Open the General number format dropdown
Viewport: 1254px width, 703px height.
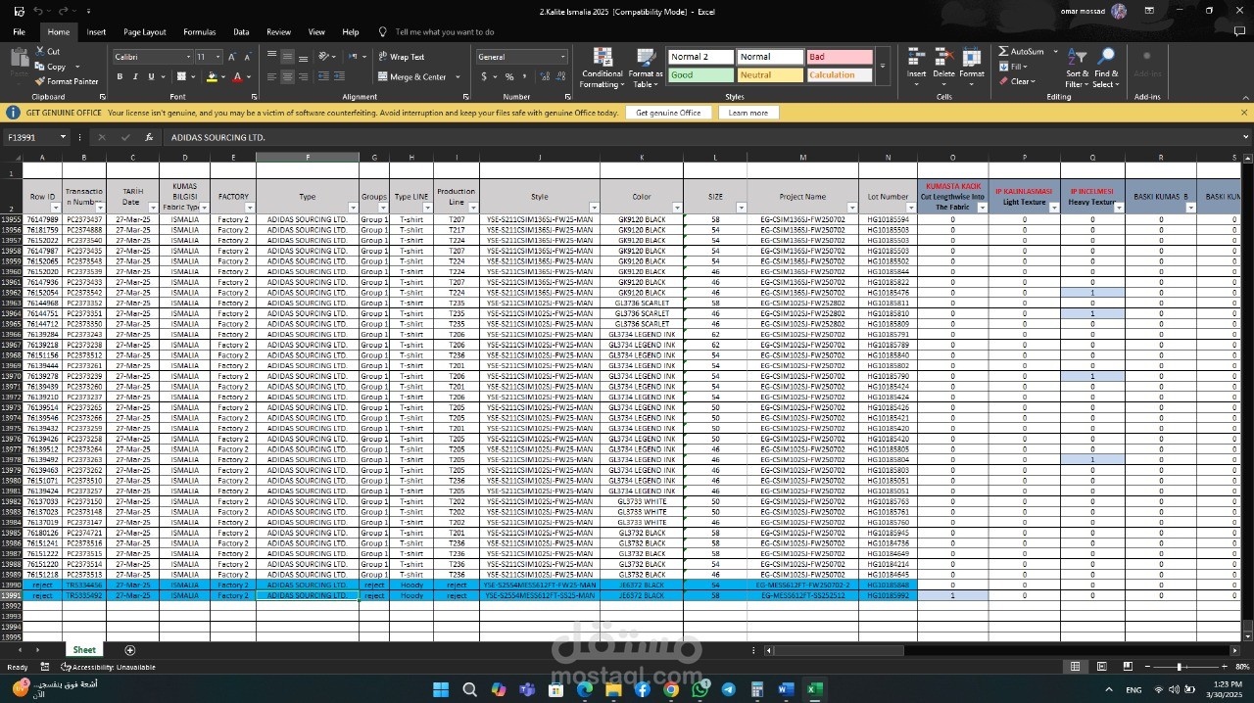point(562,57)
